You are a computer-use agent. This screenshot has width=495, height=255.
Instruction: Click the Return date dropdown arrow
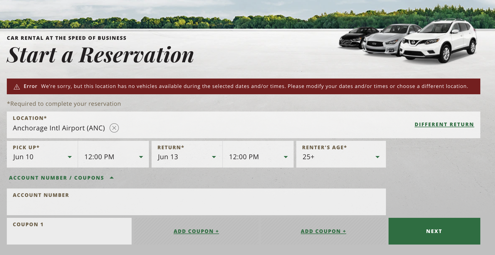coord(214,157)
